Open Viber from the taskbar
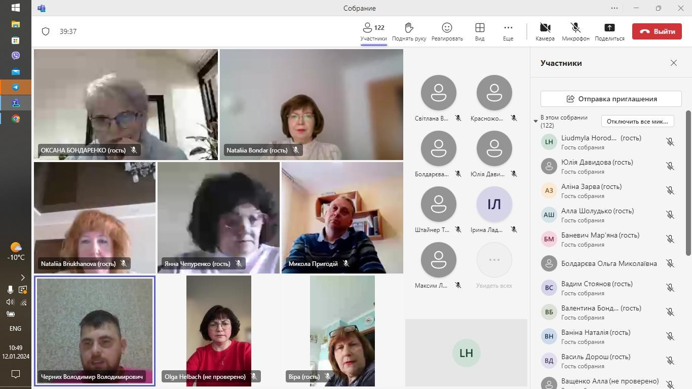The width and height of the screenshot is (692, 389). click(x=16, y=56)
